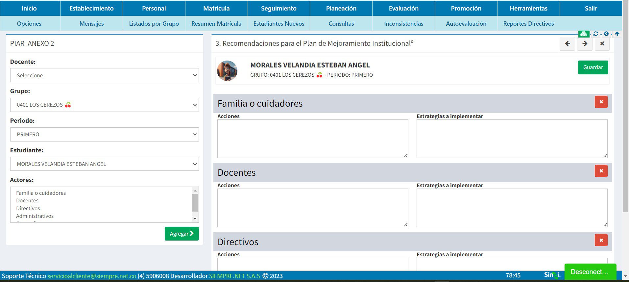Viewport: 629px width, 282px height.
Task: Remove the Directivos section with red X
Action: 601,240
